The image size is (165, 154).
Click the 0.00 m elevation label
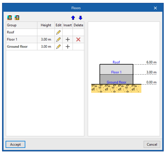(151, 82)
